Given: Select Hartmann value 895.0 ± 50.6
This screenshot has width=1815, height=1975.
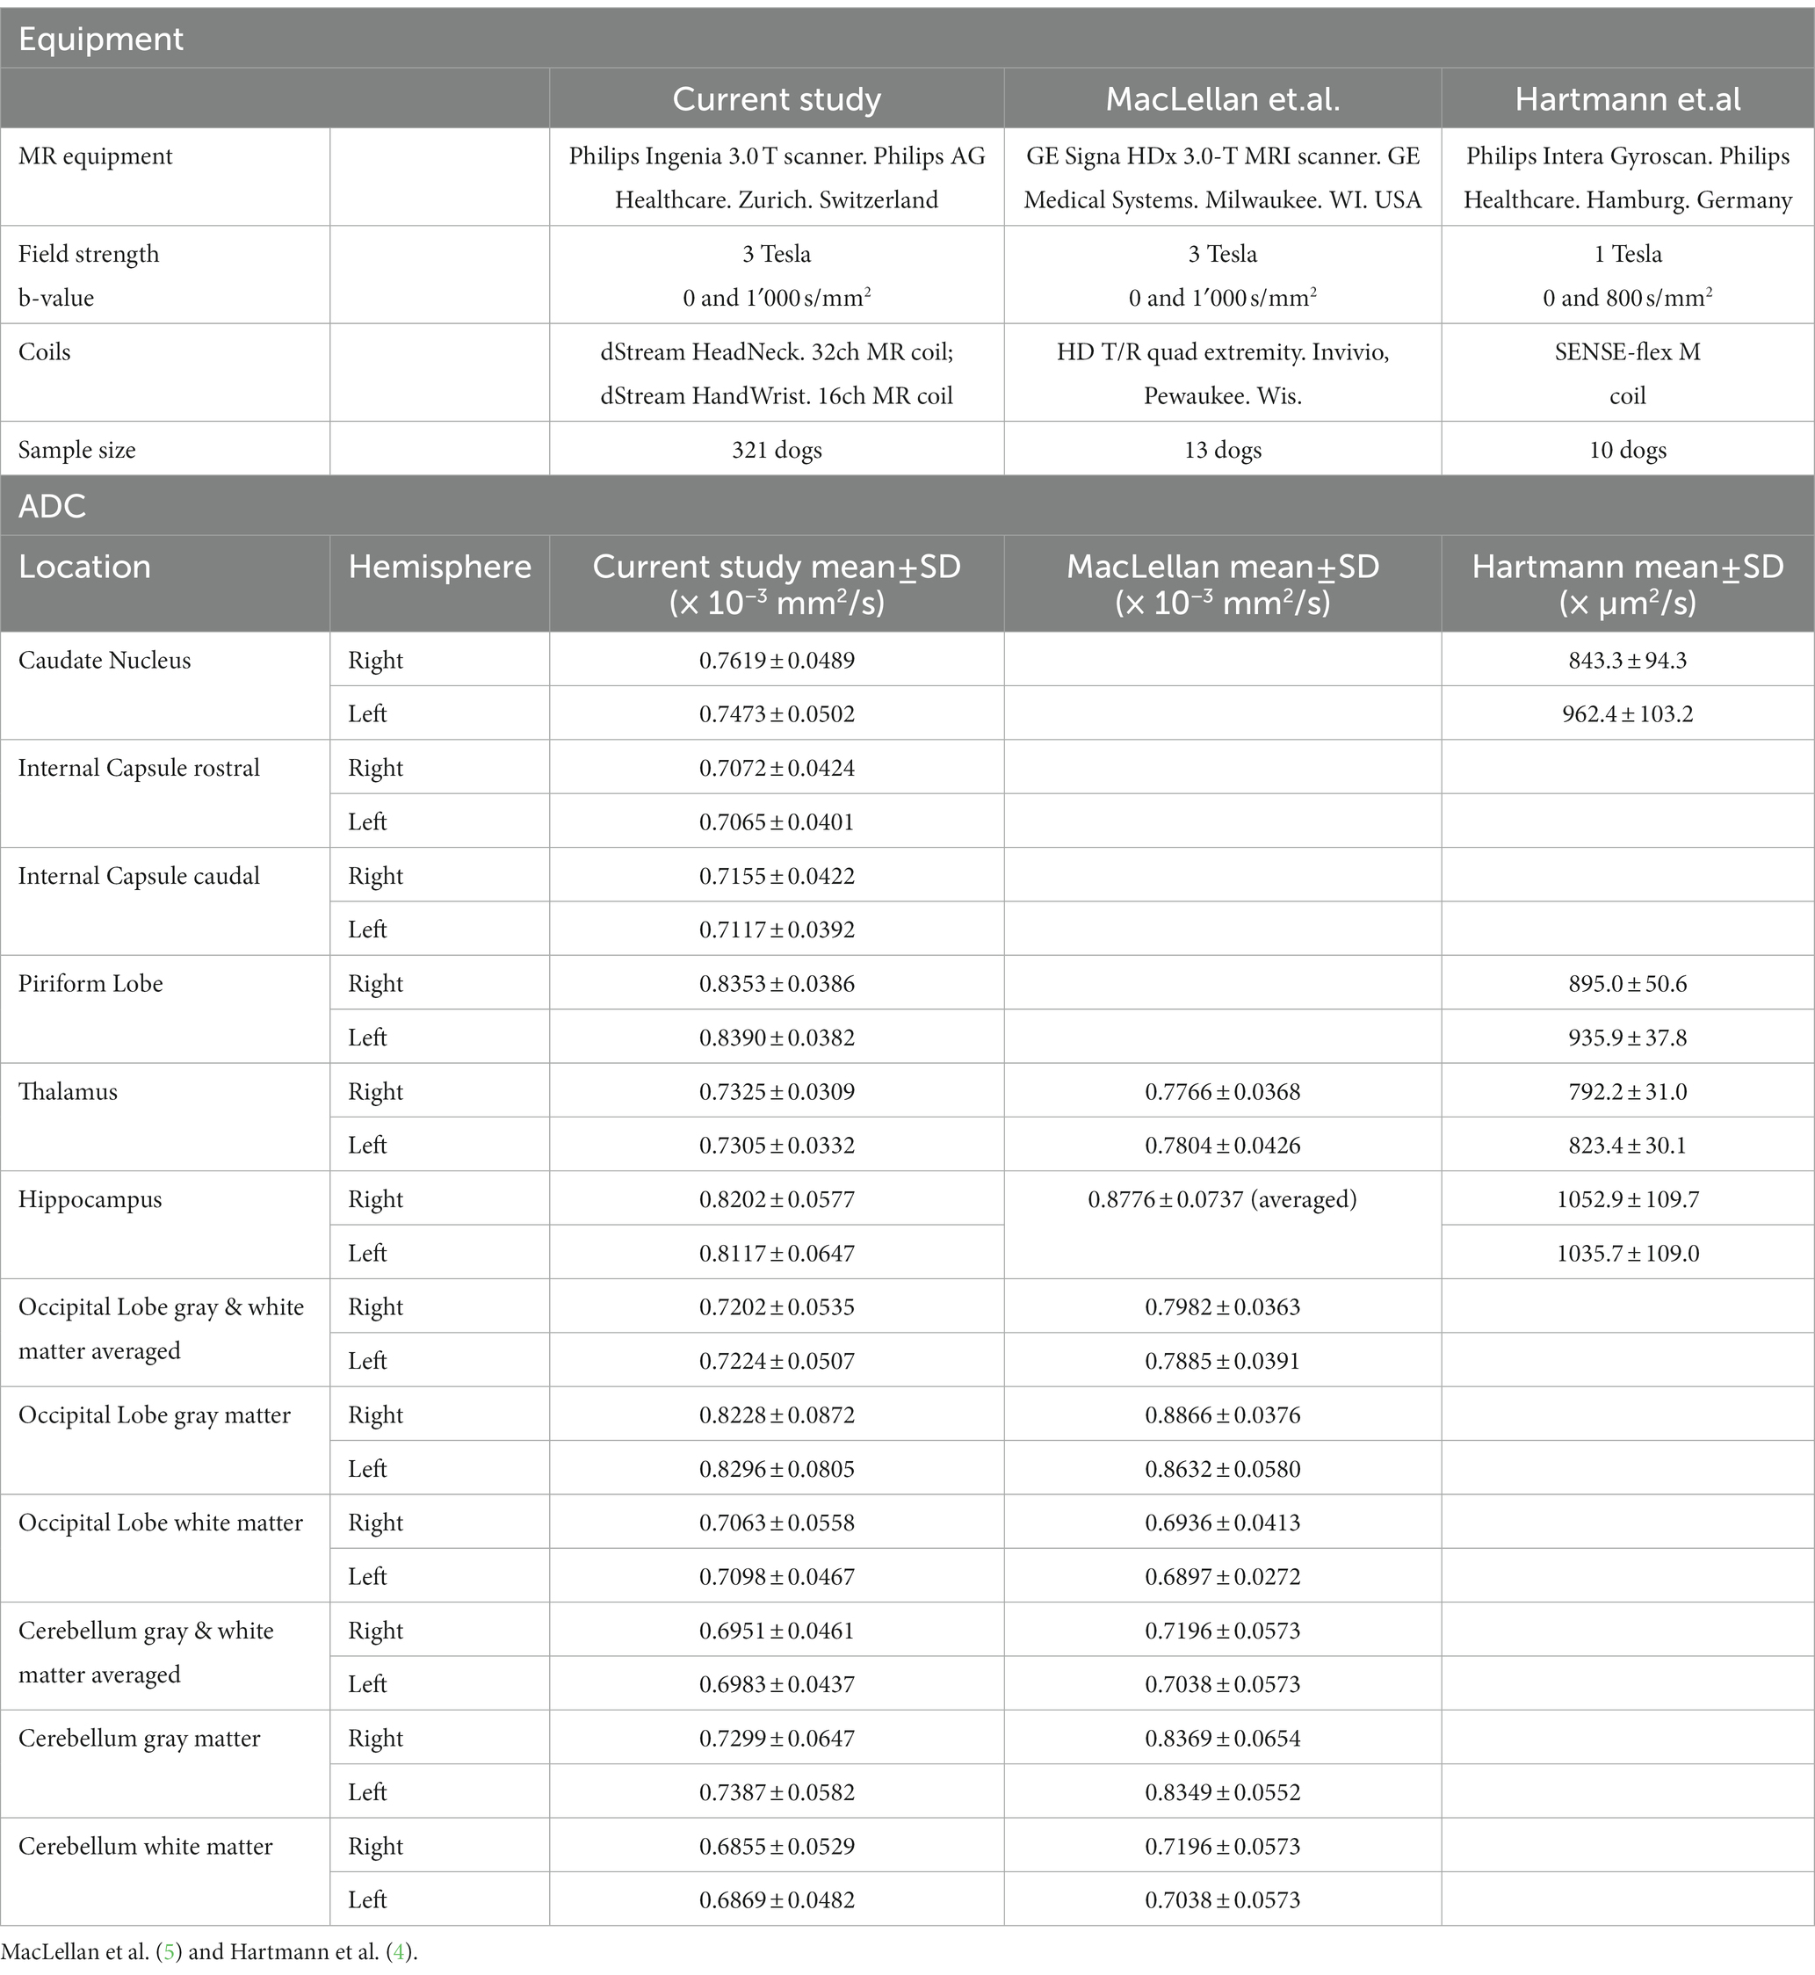Looking at the screenshot, I should coord(1627,984).
